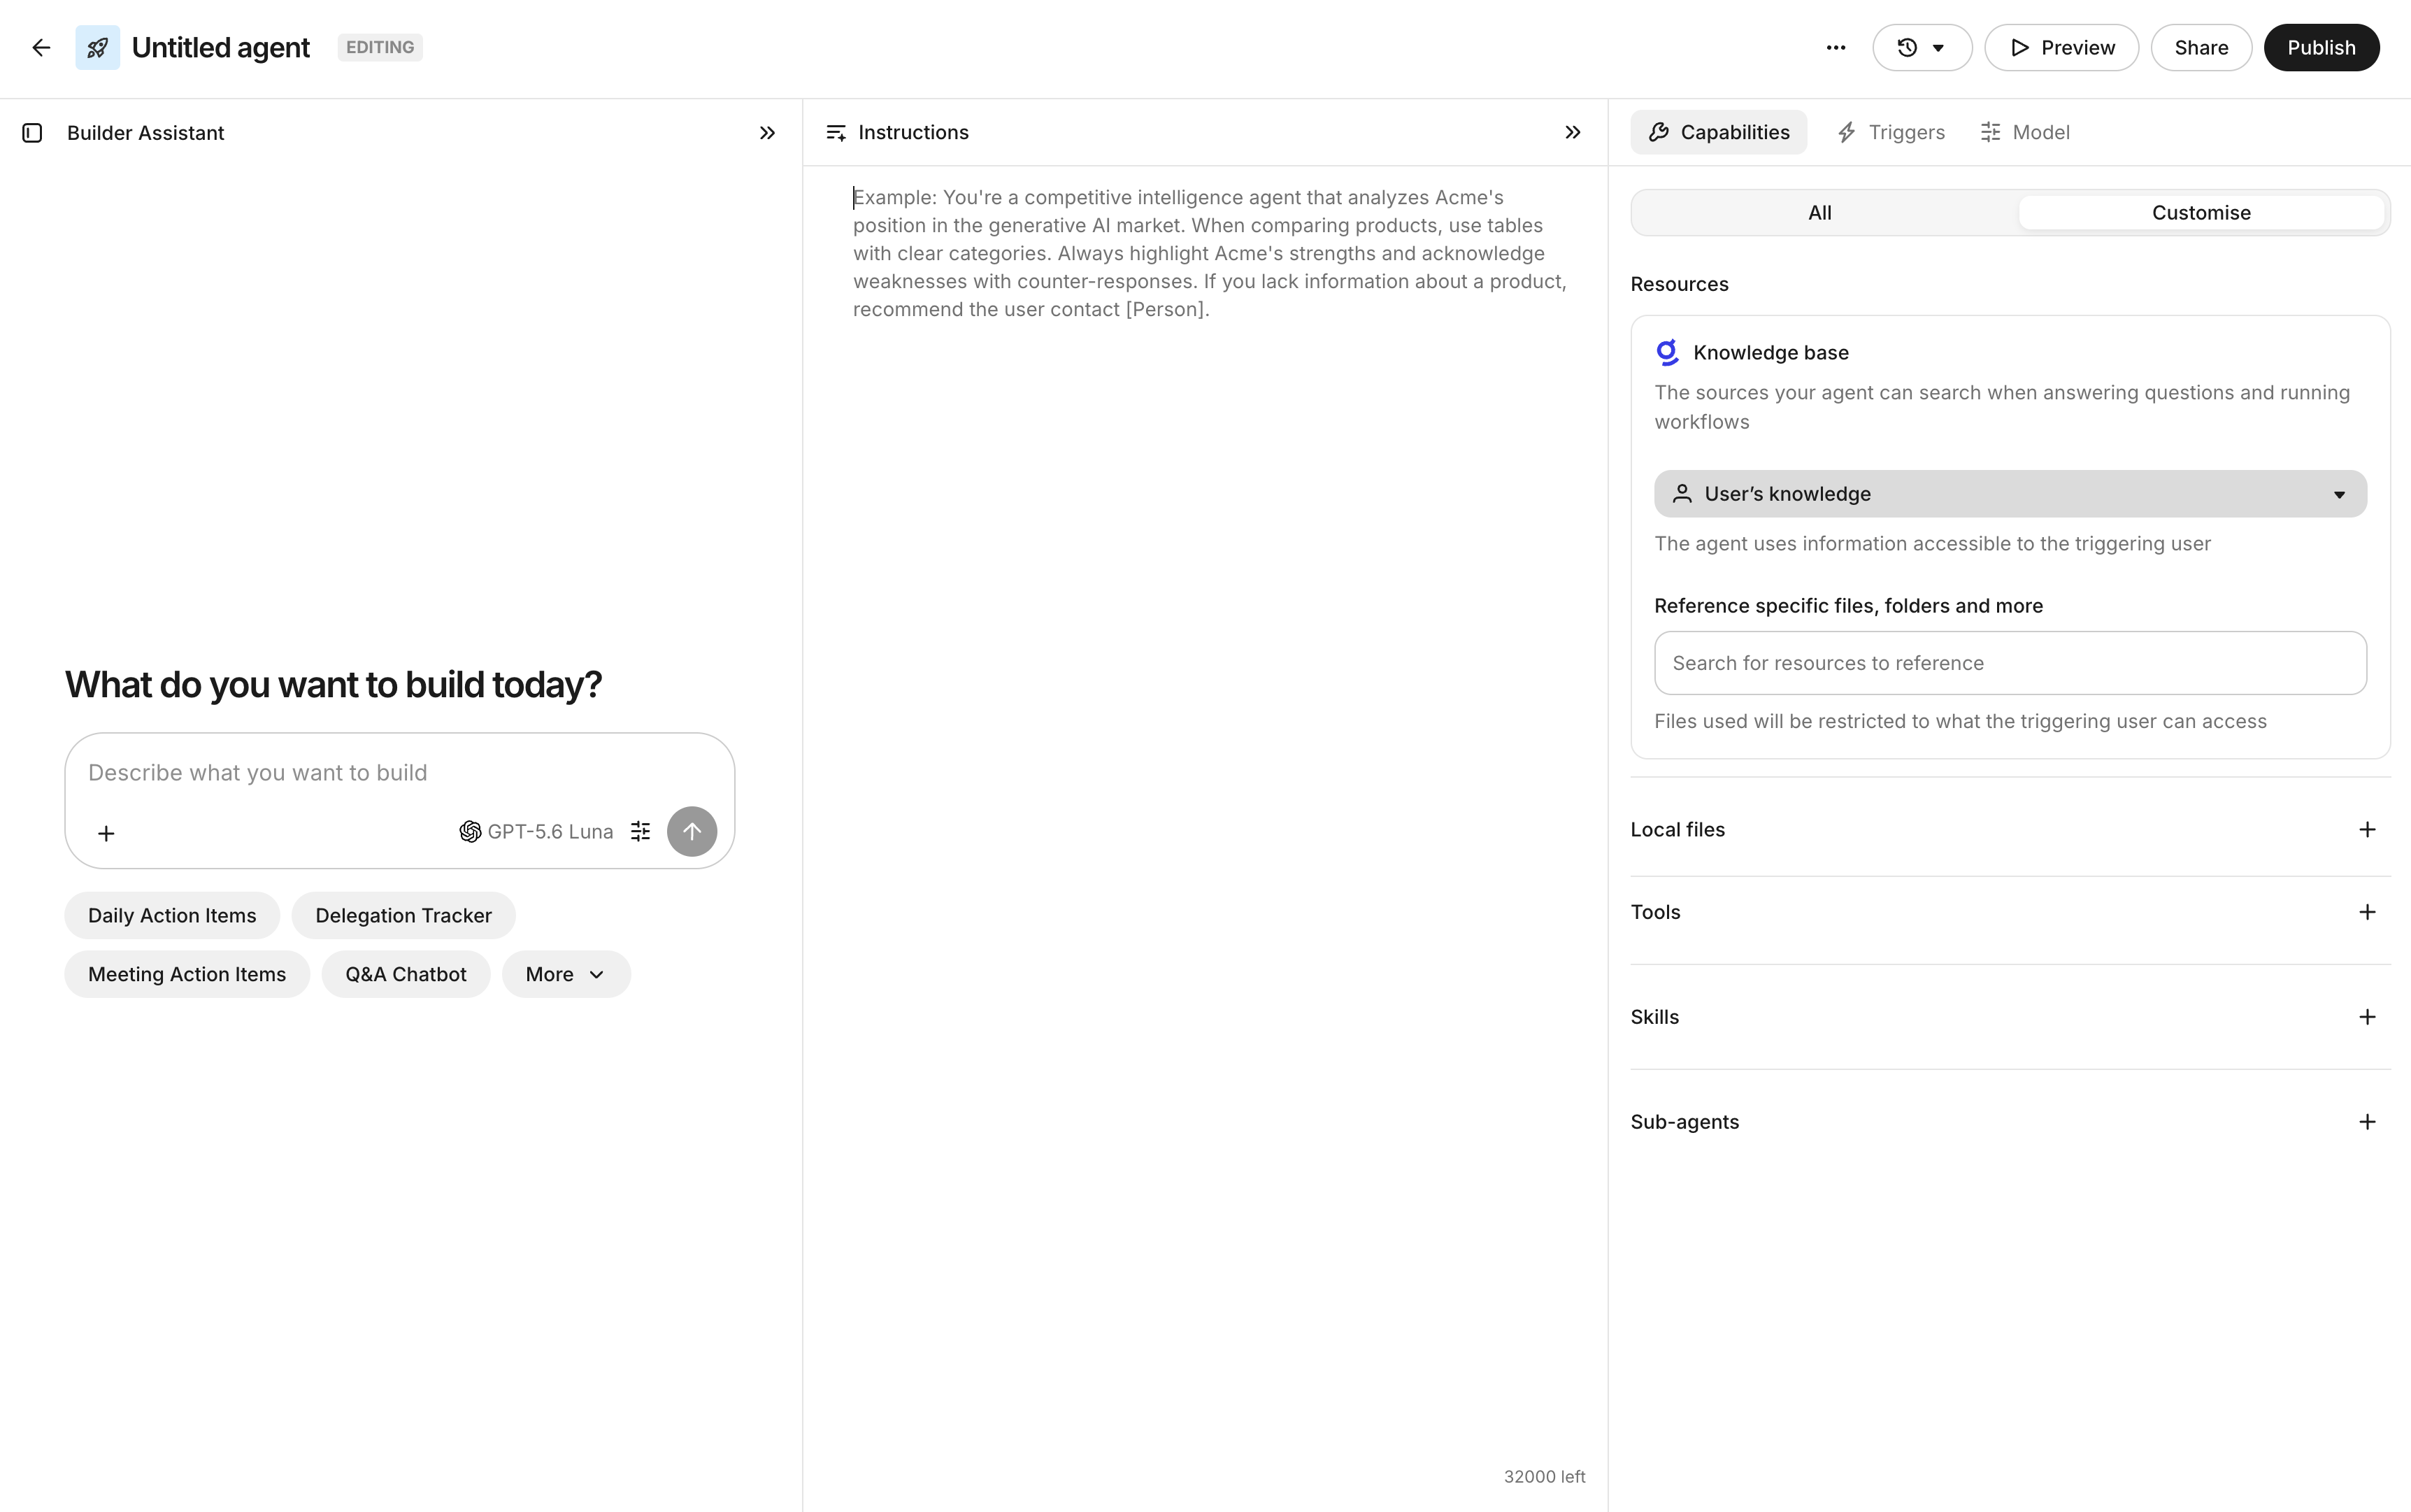Switch to the Model tab

click(x=2025, y=132)
